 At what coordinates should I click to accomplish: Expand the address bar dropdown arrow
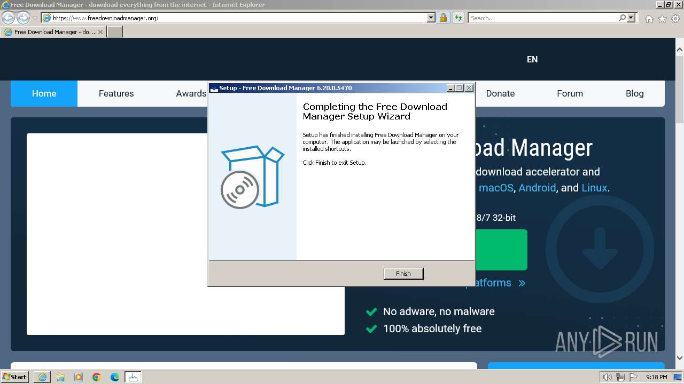[x=431, y=18]
